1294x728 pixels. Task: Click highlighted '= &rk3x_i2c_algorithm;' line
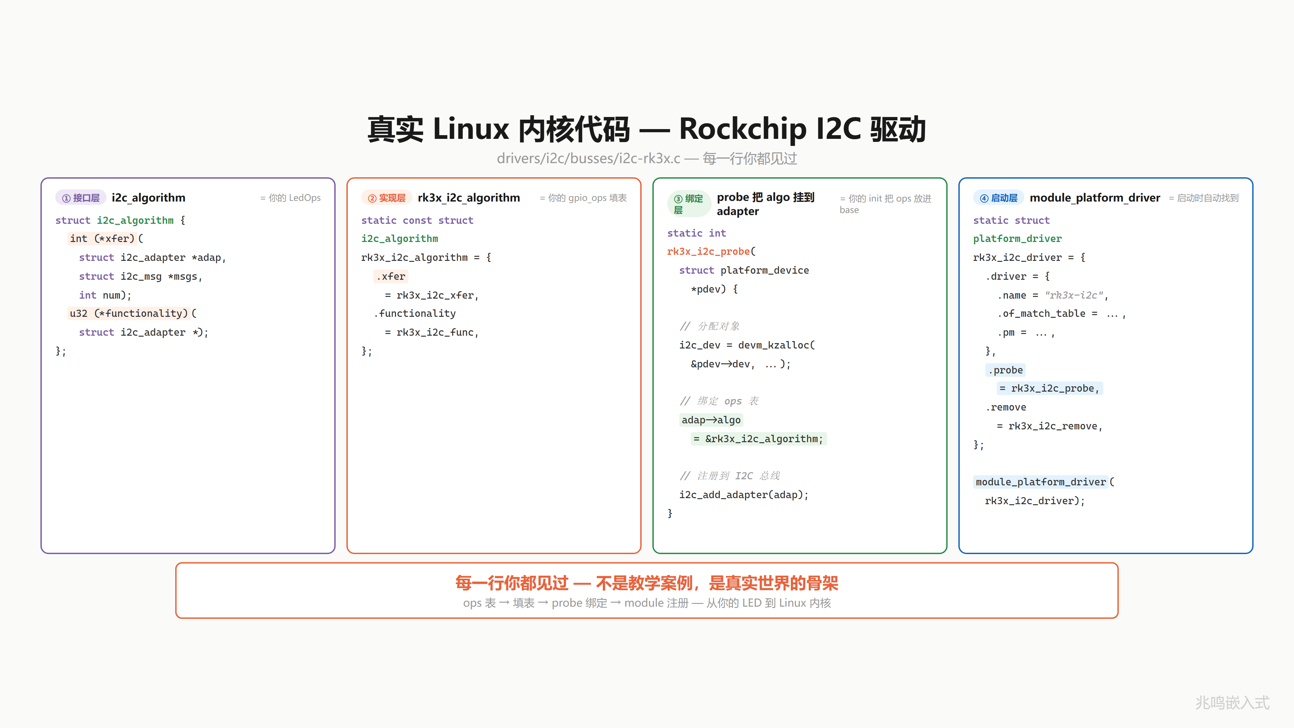759,438
